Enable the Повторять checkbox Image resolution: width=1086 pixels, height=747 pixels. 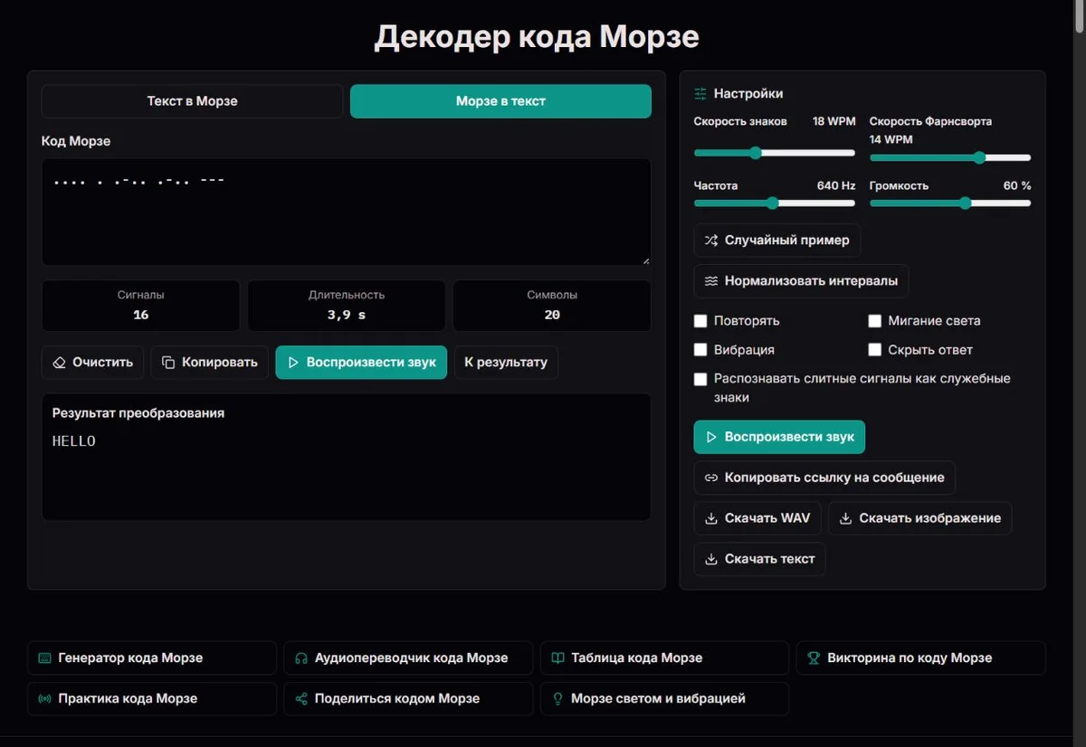(700, 321)
